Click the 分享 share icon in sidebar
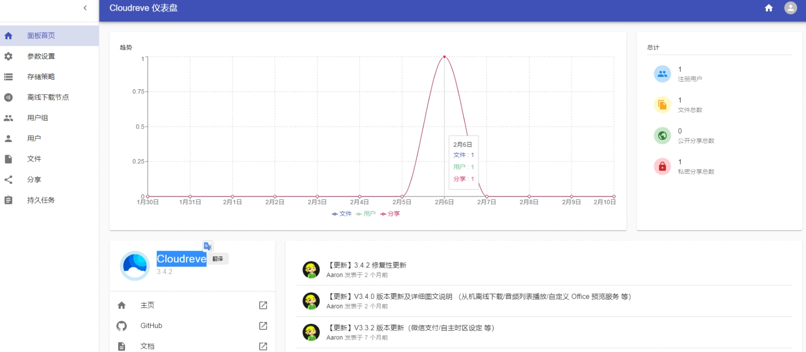This screenshot has width=806, height=352. point(8,179)
